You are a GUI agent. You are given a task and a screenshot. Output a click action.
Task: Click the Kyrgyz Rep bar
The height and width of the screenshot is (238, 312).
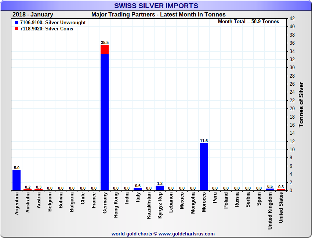160,188
